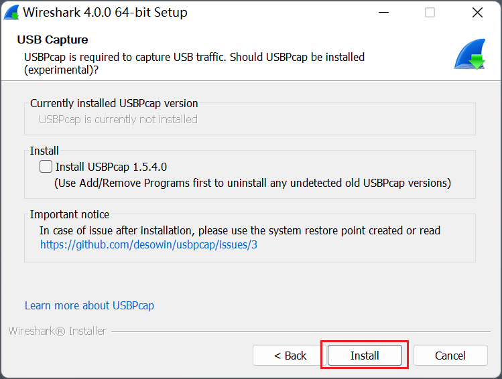Click 'USBPcap is currently not installed' text
The image size is (502, 379).
pyautogui.click(x=118, y=119)
